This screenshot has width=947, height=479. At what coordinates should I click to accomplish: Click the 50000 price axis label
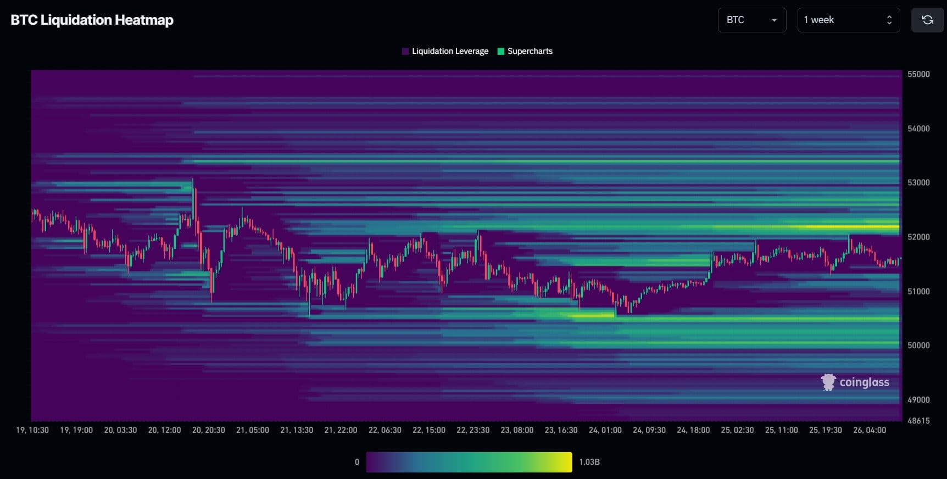918,345
